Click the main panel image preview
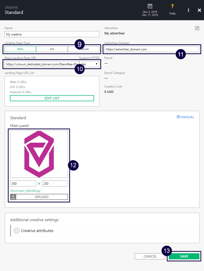Image resolution: width=204 pixels, height=271 pixels. coord(39,154)
